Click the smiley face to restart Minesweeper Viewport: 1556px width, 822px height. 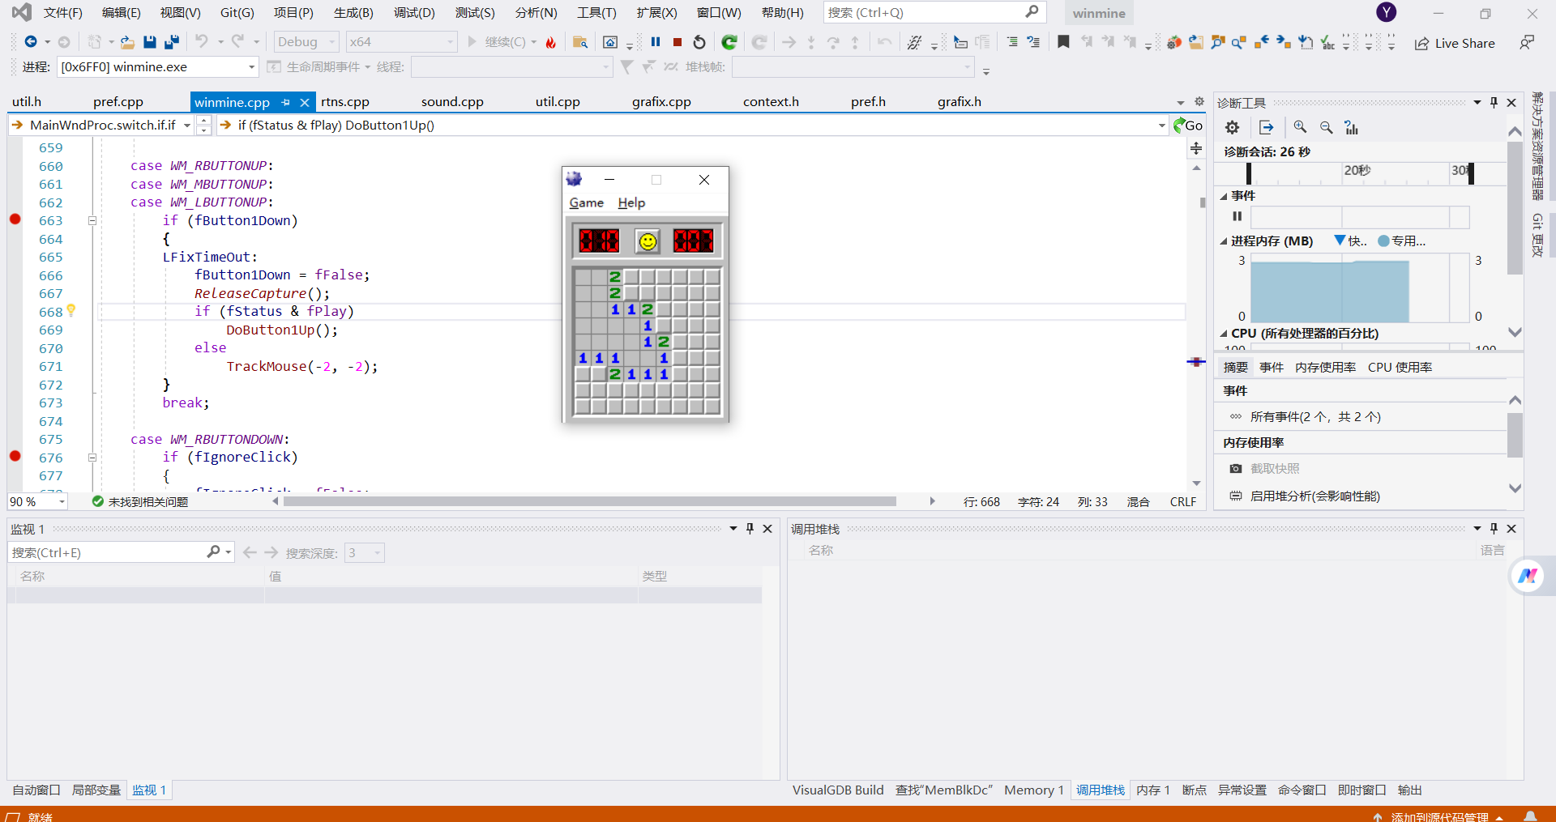[646, 240]
